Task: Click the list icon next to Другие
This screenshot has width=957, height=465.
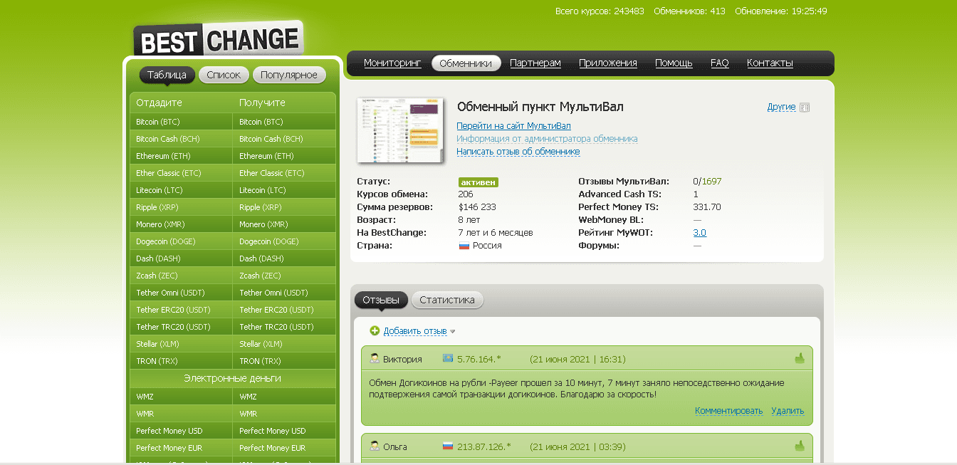Action: (805, 108)
